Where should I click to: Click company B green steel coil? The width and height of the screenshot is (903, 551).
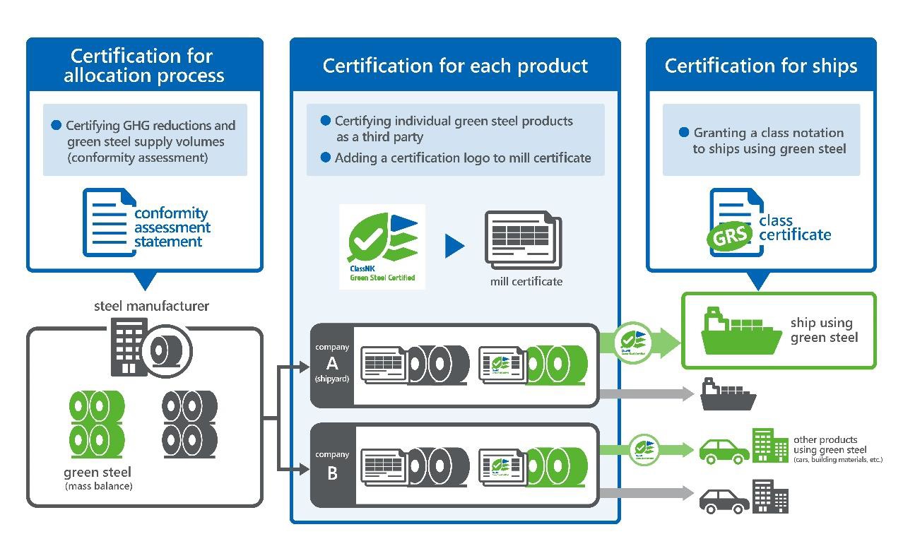click(x=557, y=466)
